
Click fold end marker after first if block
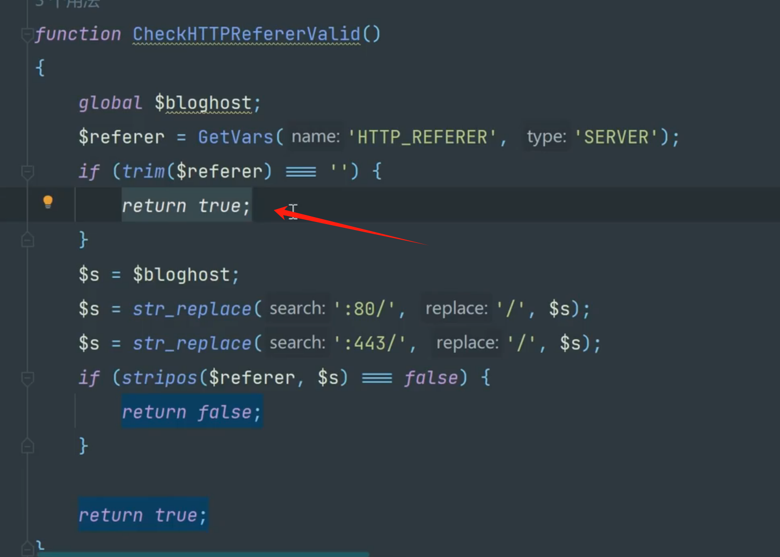[x=27, y=240]
